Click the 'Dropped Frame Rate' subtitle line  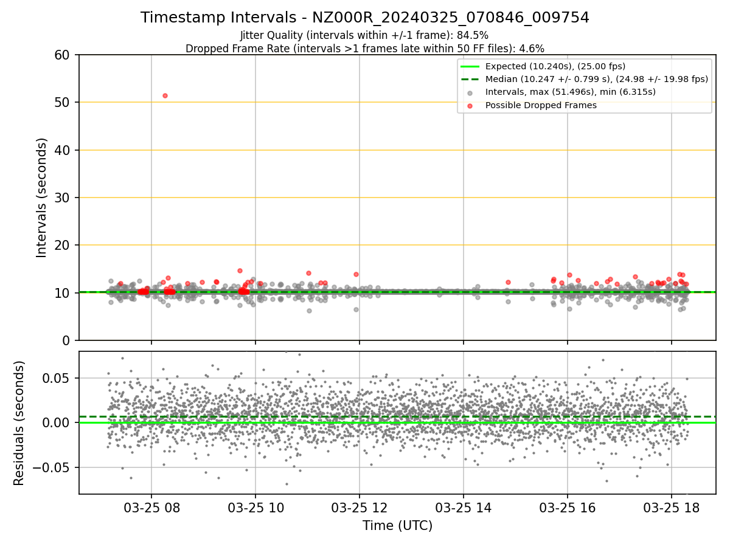[365, 49]
